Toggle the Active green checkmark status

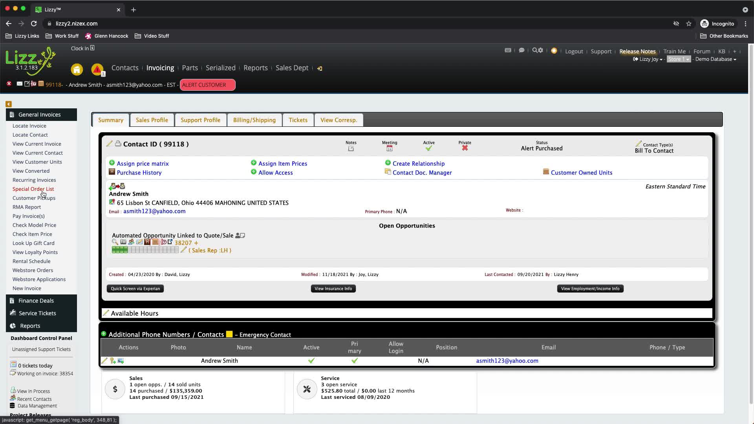point(428,148)
